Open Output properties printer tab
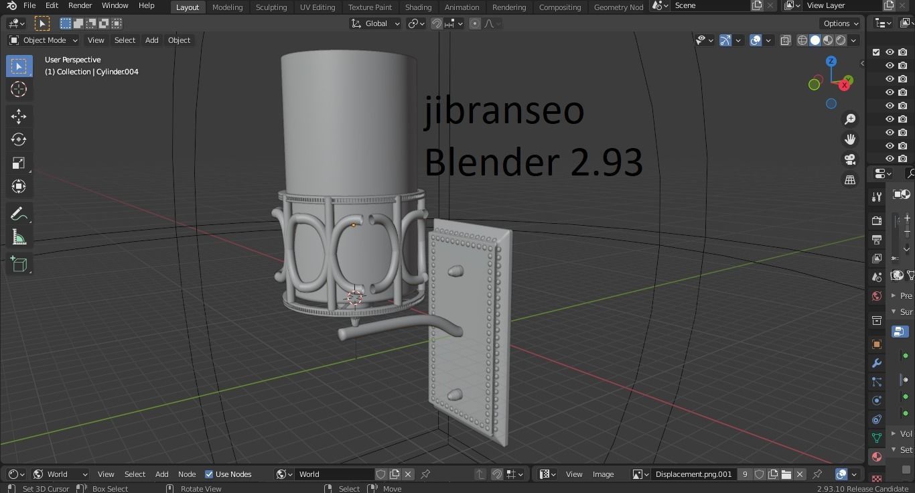Screen dimensions: 915x493 (x=877, y=239)
